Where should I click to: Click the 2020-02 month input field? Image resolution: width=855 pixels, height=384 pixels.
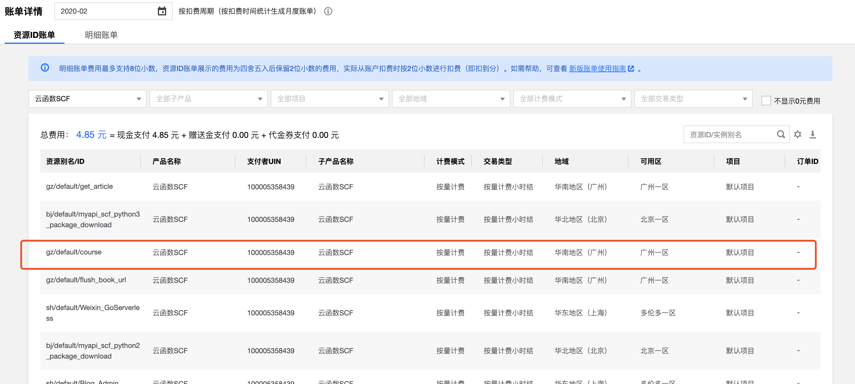106,11
